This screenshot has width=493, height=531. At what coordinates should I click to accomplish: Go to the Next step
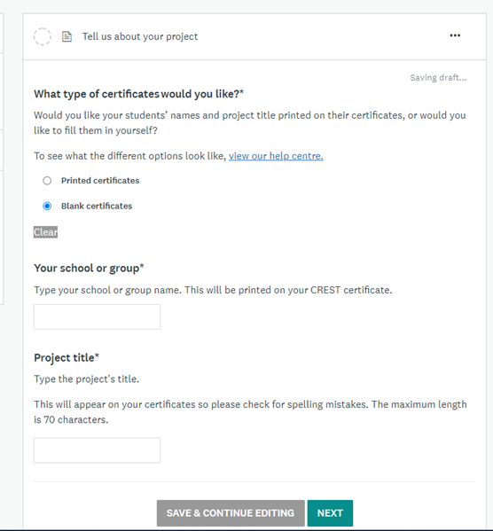click(330, 513)
